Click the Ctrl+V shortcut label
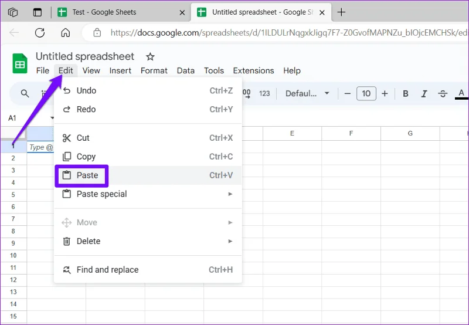 click(221, 175)
